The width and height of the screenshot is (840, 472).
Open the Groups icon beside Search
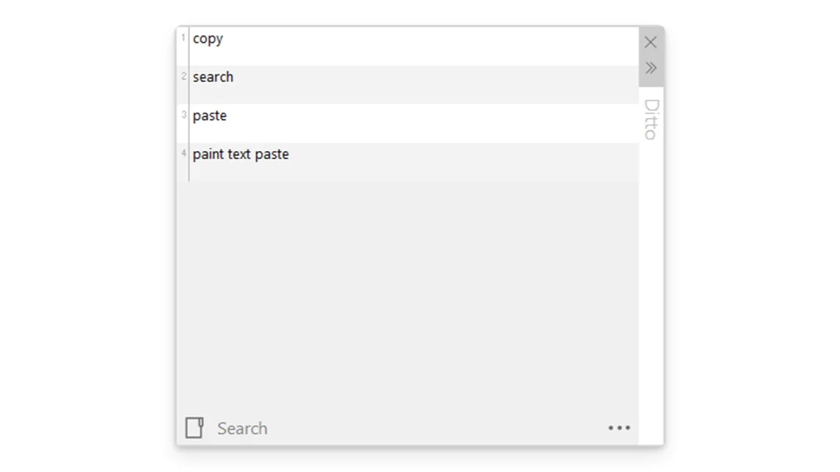point(194,428)
